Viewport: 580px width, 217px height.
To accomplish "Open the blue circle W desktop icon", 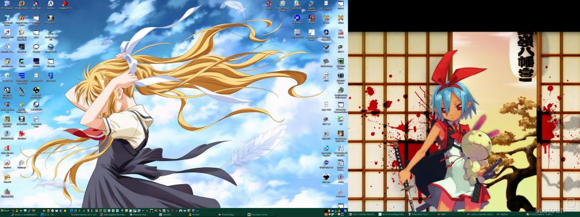I will (297, 18).
